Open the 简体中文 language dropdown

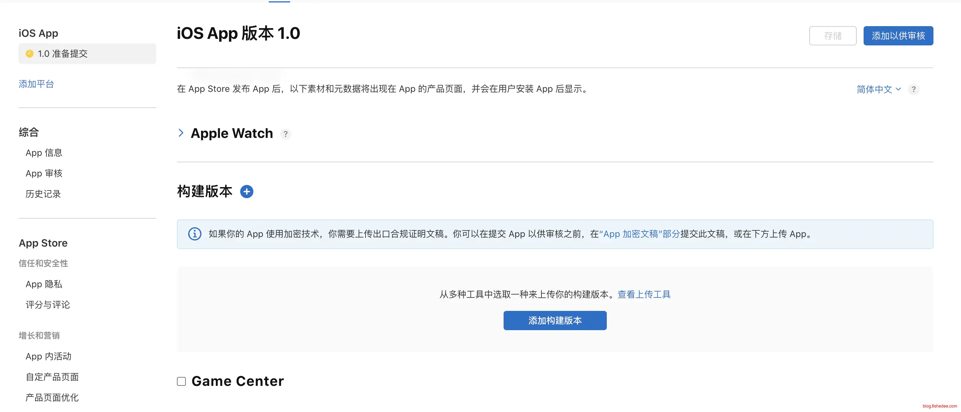click(878, 89)
